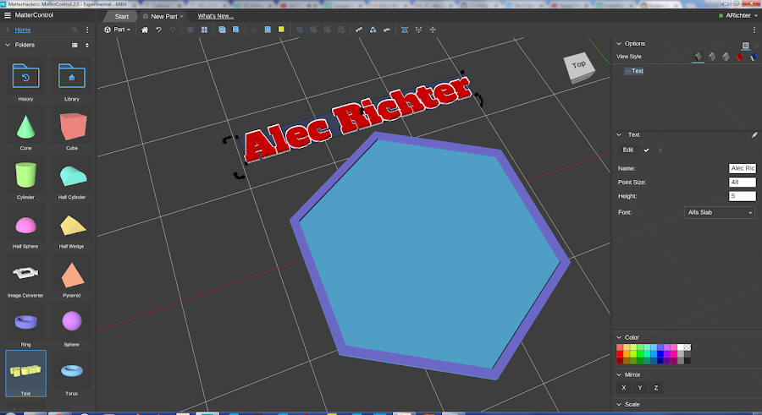Choose the white color swatch
The width and height of the screenshot is (762, 415).
tap(681, 347)
